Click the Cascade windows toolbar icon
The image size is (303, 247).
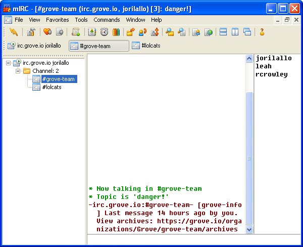247,32
